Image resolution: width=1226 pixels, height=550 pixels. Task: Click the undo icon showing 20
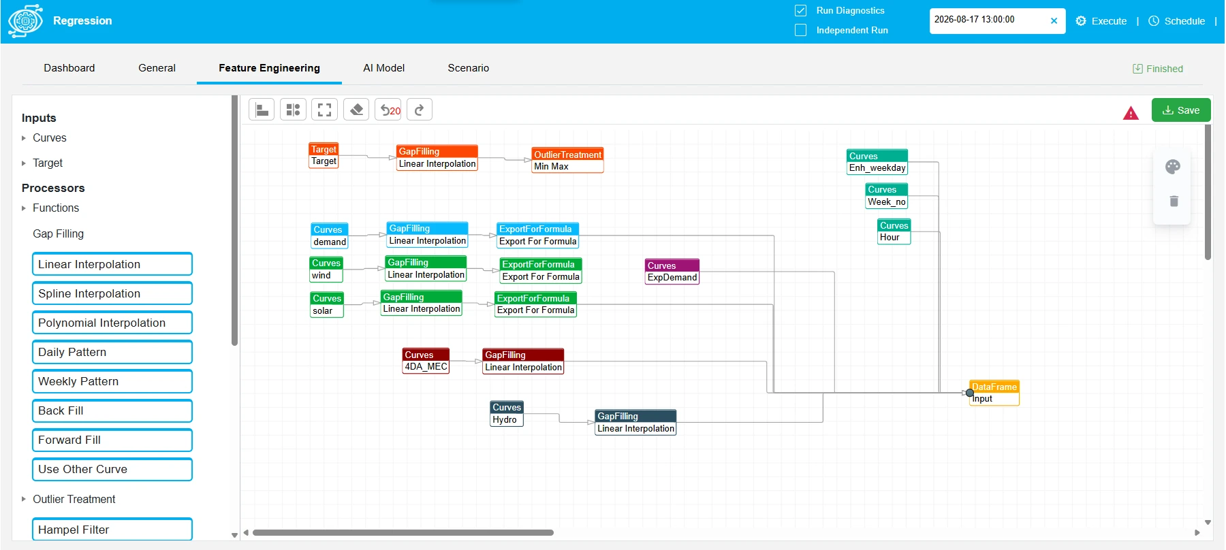388,110
